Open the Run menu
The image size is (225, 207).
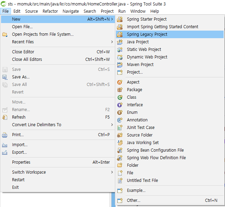122,11
